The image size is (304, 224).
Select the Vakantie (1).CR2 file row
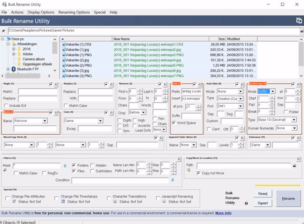point(79,45)
